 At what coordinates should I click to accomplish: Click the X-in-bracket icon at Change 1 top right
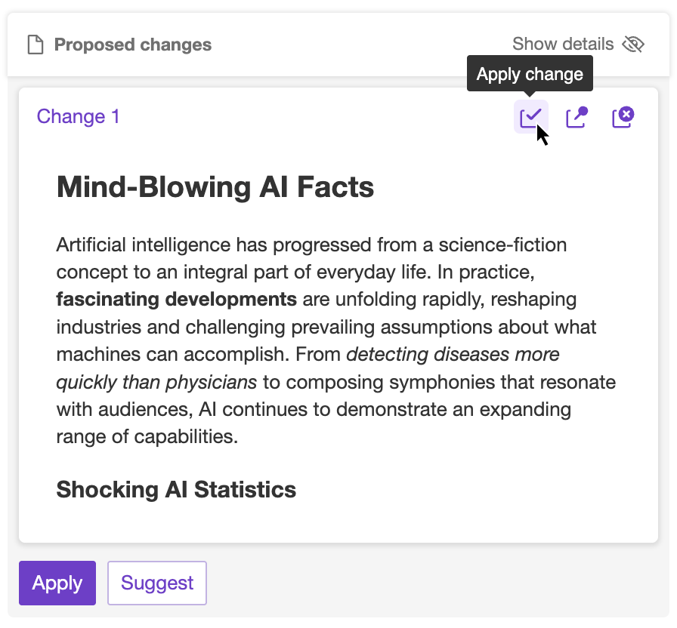point(622,116)
